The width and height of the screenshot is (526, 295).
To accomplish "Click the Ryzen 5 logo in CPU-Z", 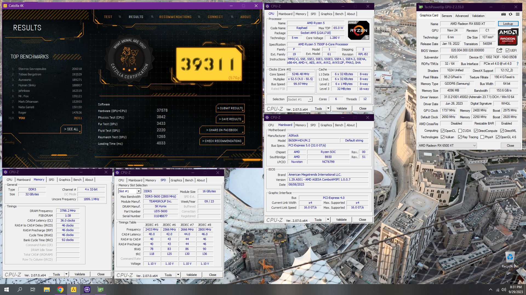I will [359, 30].
